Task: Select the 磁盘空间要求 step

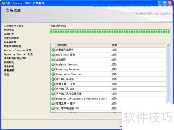Action: pyautogui.click(x=11, y=38)
